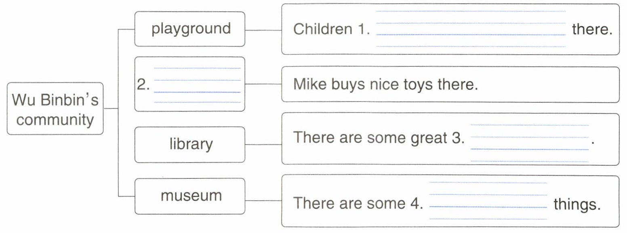Click the word "Children"
Screen dimensions: 627x233
[x=322, y=29]
